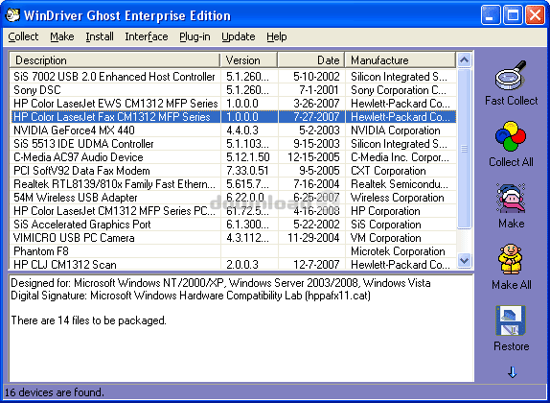This screenshot has width=550, height=403.
Task: Click the device list scroll down arrow
Action: tap(464, 261)
